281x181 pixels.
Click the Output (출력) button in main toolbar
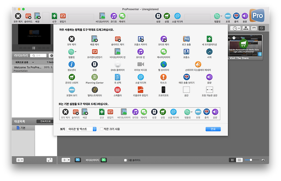[237, 18]
